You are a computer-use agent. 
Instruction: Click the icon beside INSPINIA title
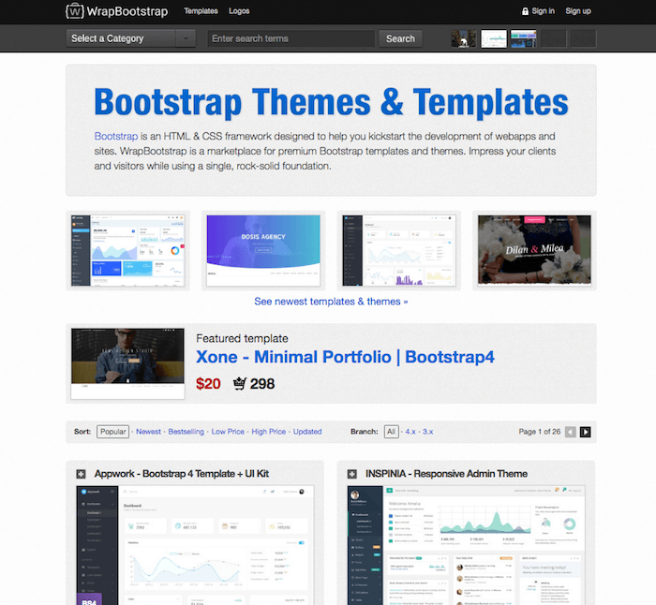[351, 474]
